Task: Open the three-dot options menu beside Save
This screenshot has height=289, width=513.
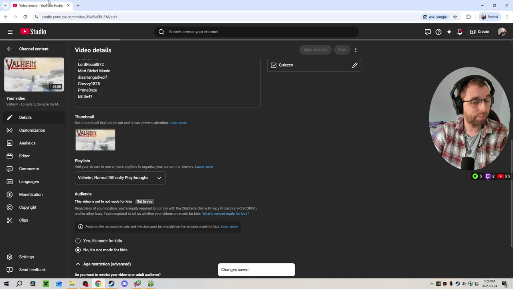Action: pyautogui.click(x=356, y=50)
